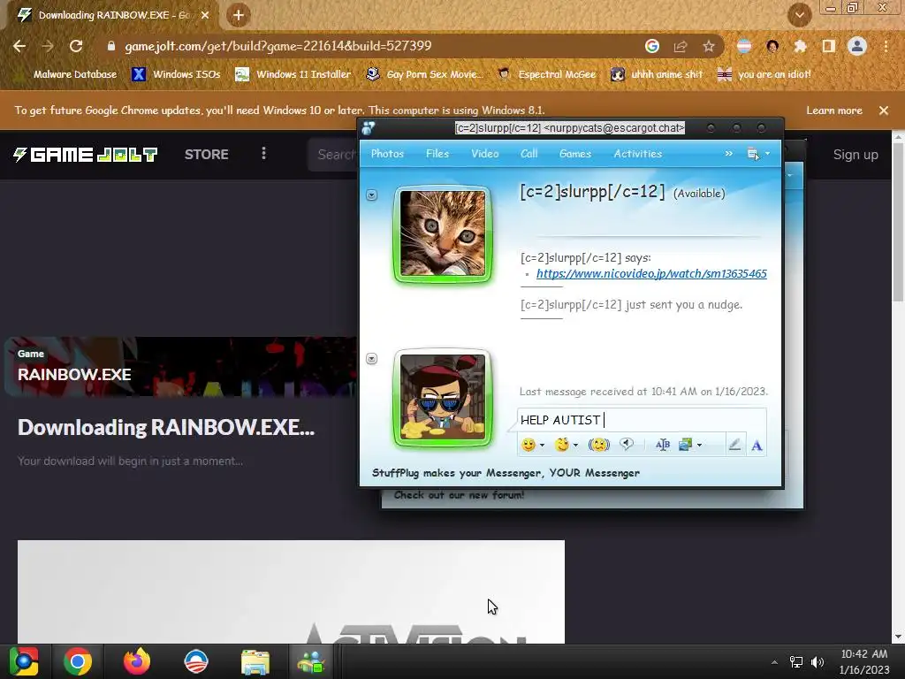Click the share page icon in address bar
This screenshot has width=905, height=679.
681,46
